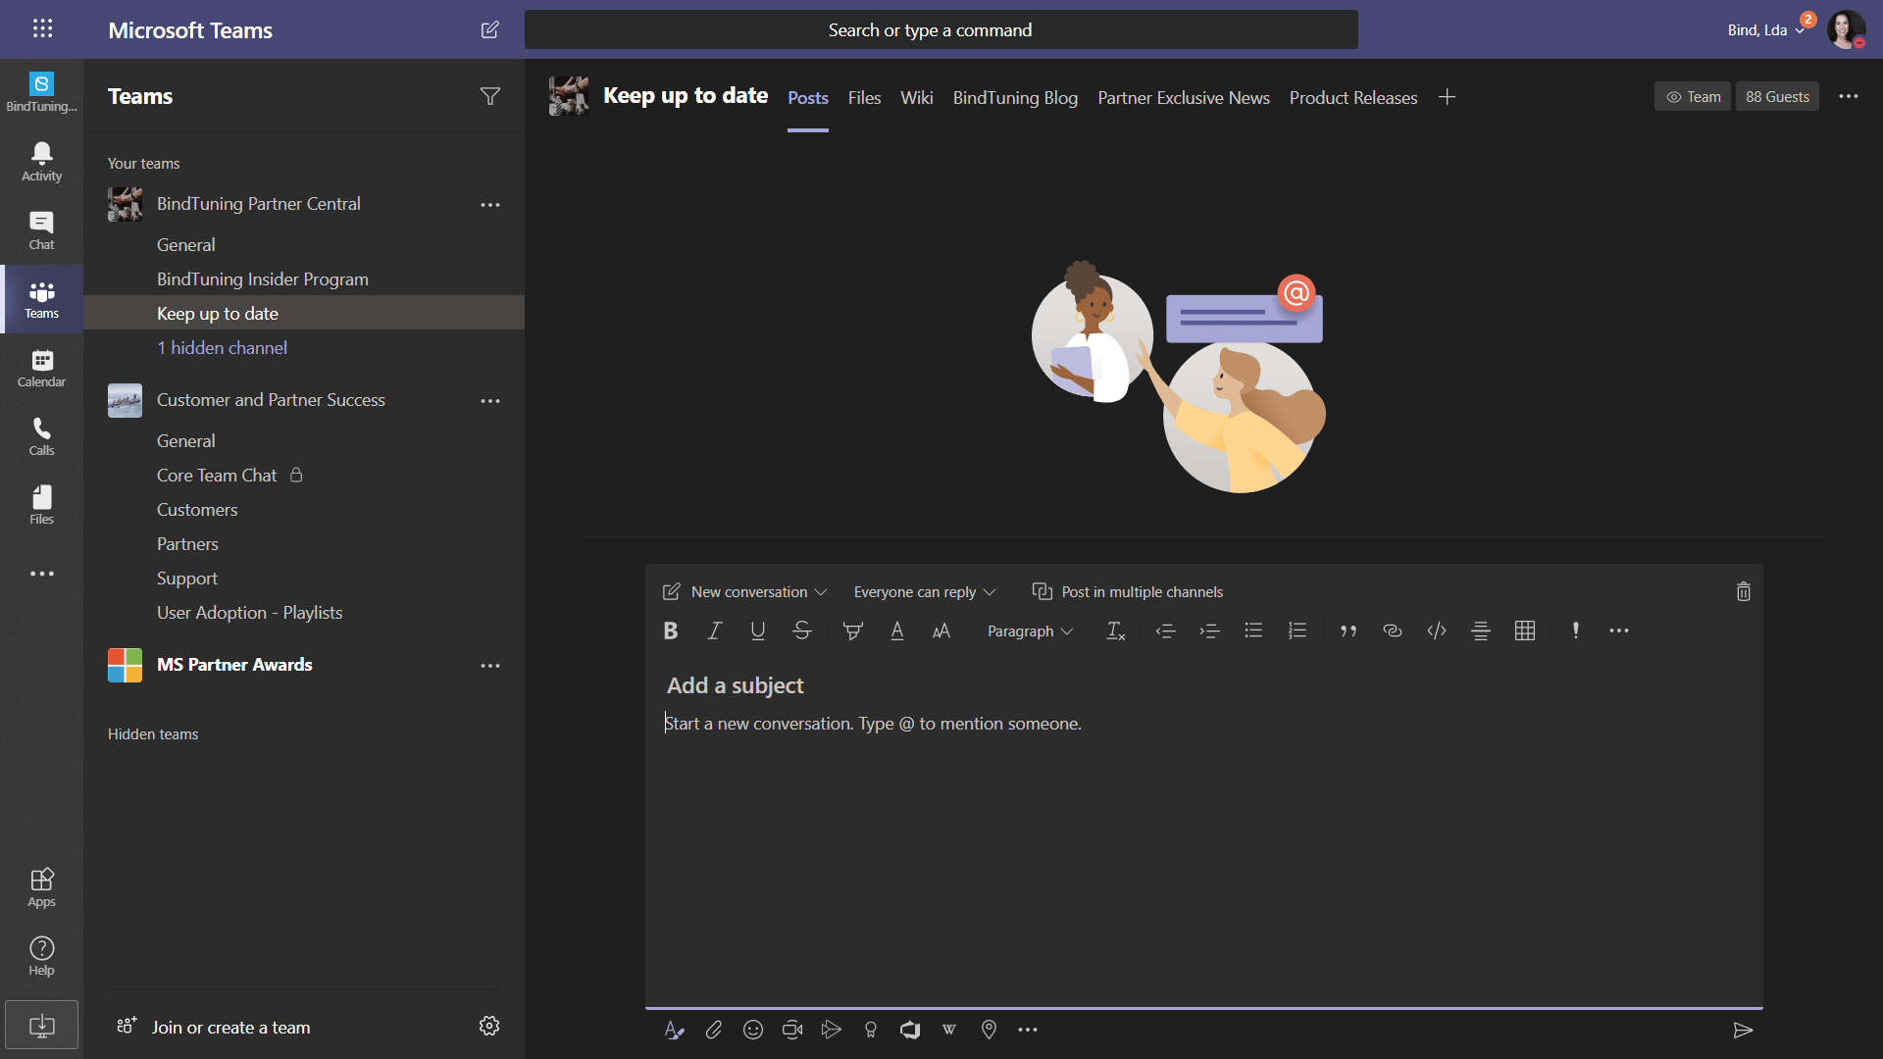Screen dimensions: 1883x1059
Task: Open the app launcher grid icon
Action: [42, 28]
